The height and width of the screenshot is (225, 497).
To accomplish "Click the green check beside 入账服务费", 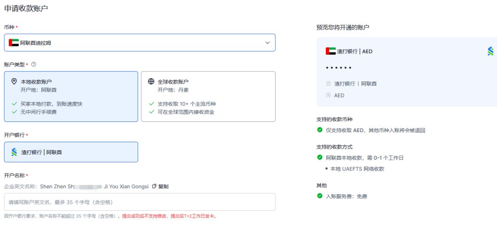I will pyautogui.click(x=320, y=196).
